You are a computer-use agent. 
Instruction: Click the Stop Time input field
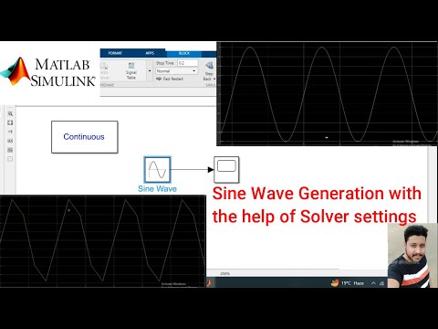point(188,63)
